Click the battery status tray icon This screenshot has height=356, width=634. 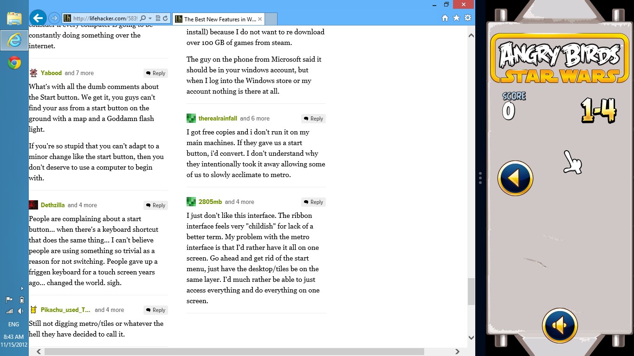point(21,300)
